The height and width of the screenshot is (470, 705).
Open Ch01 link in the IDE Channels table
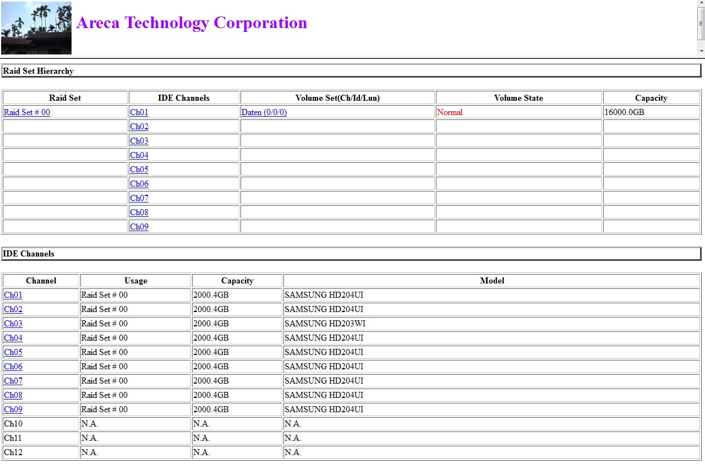[x=13, y=295]
